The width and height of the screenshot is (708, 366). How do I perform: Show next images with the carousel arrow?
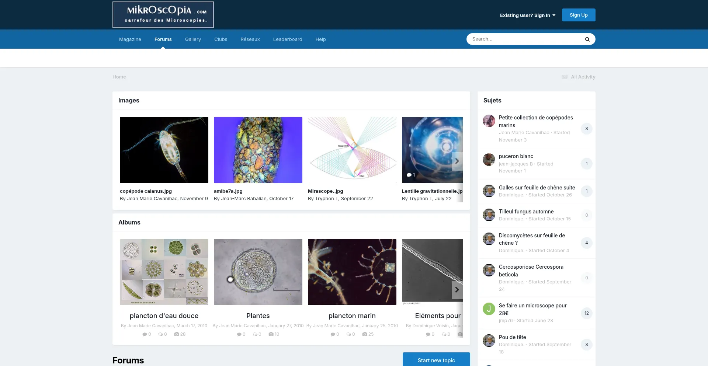[457, 161]
